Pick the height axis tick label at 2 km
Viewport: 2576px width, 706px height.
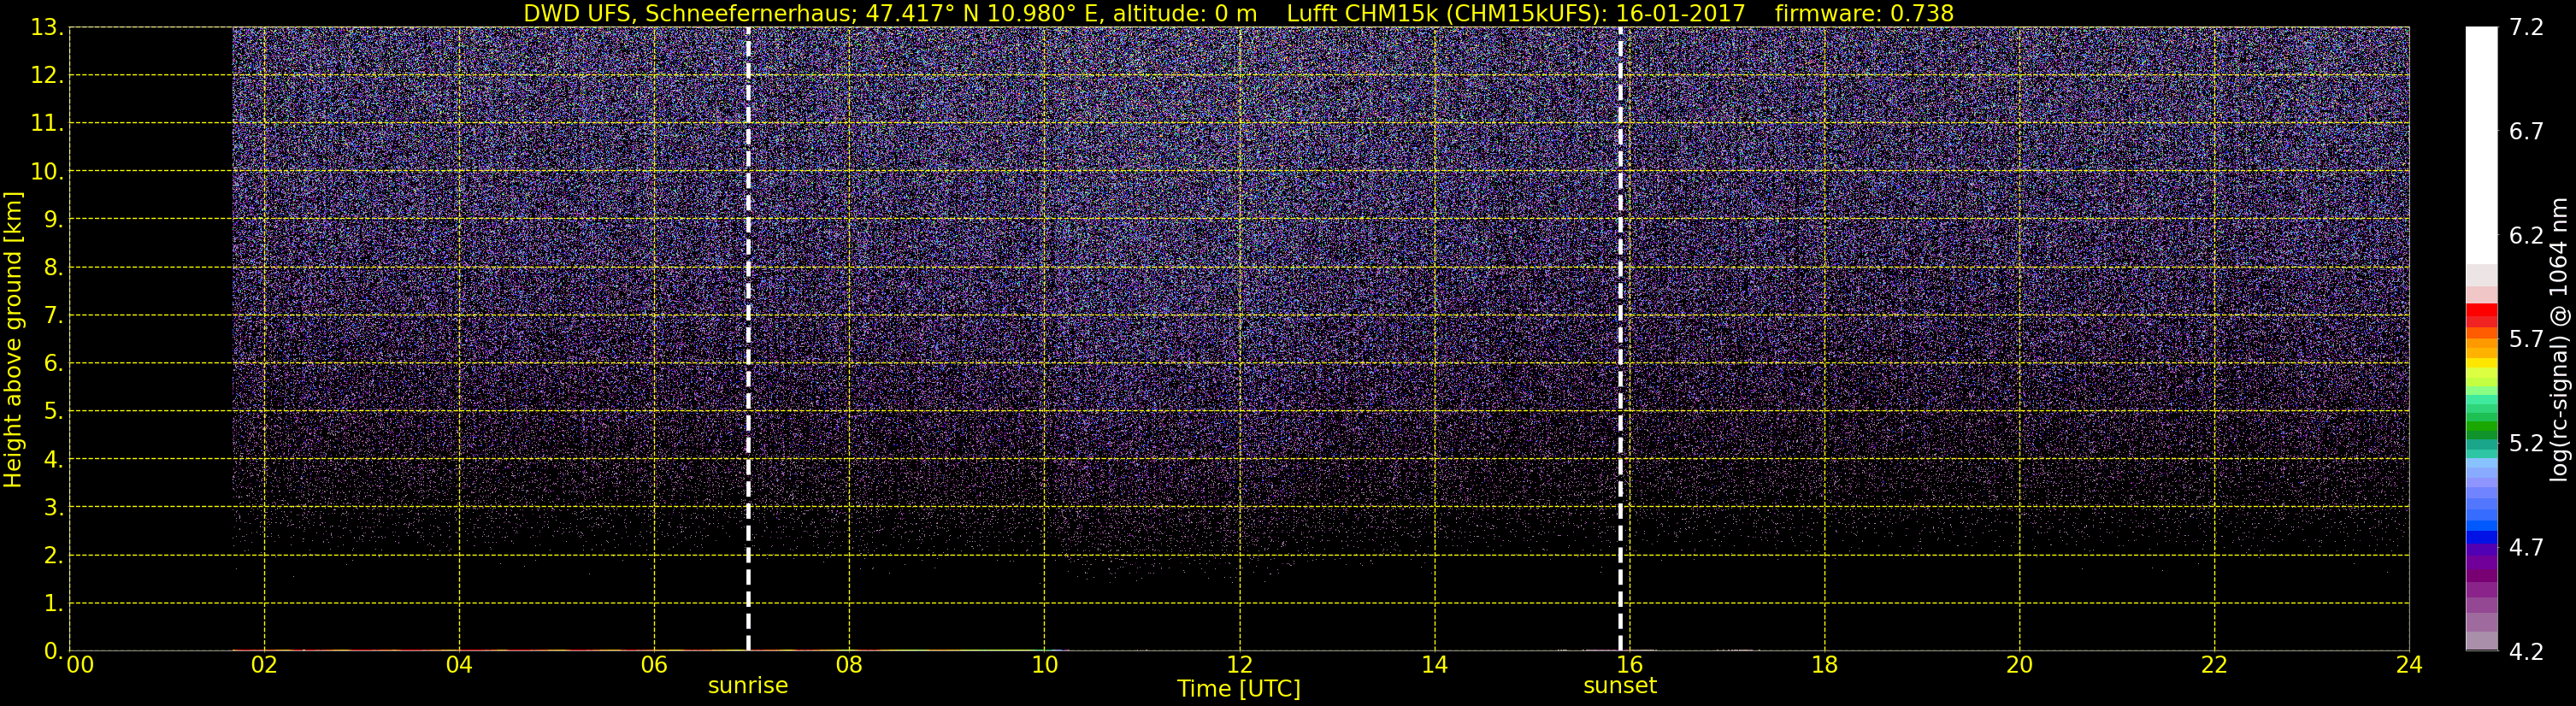pyautogui.click(x=53, y=556)
